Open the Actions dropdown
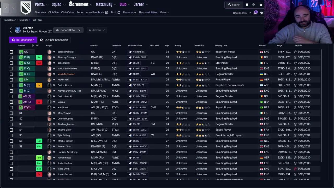 point(97,30)
